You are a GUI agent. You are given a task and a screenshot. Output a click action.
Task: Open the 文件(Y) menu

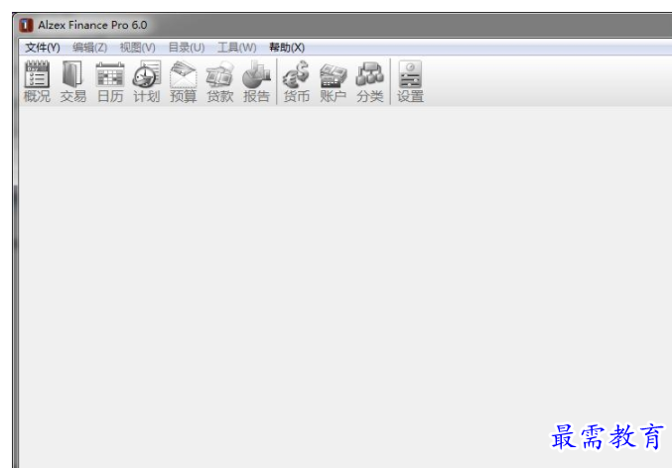(42, 48)
